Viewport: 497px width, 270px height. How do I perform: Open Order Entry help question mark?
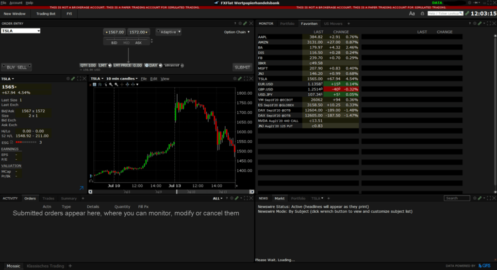235,23
